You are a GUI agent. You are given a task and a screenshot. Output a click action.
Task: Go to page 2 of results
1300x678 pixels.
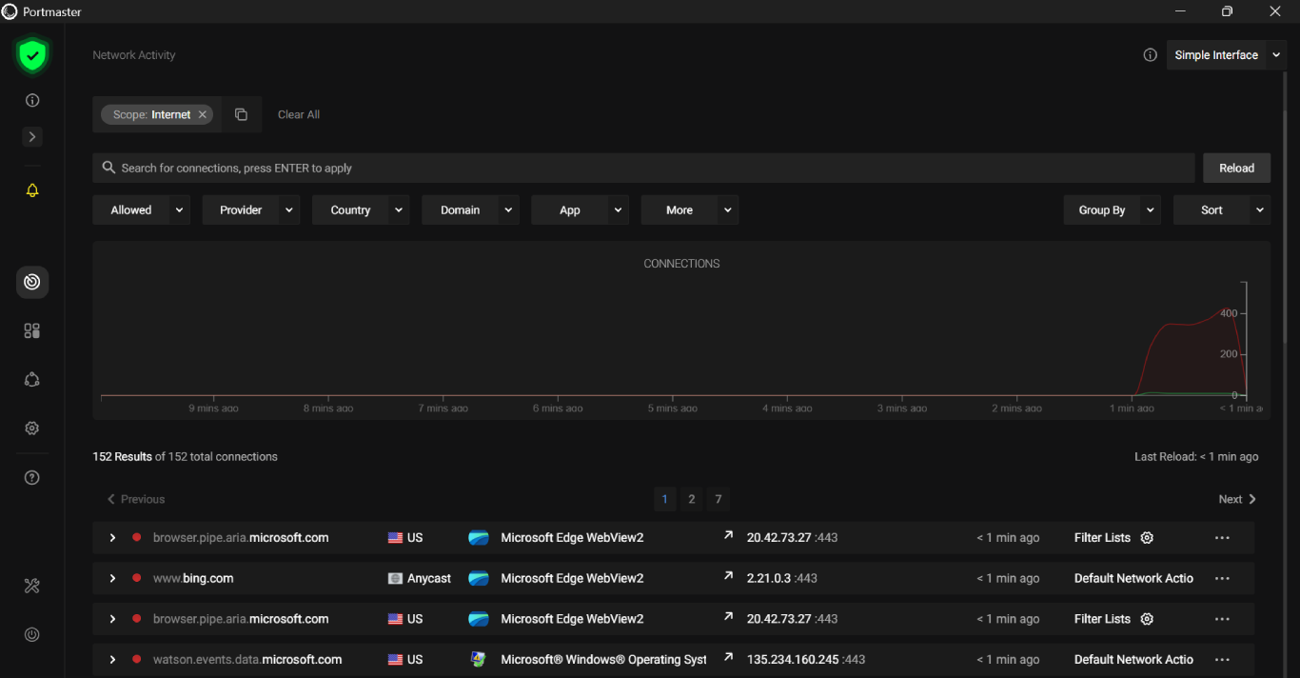(692, 499)
